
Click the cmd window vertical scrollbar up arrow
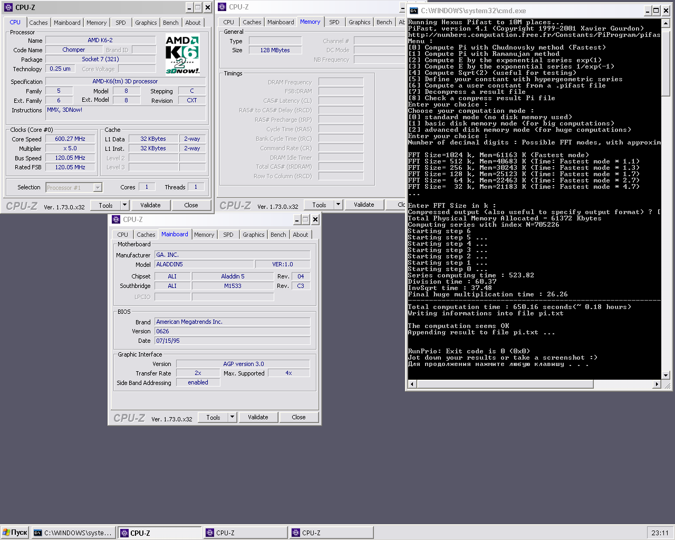tap(666, 23)
